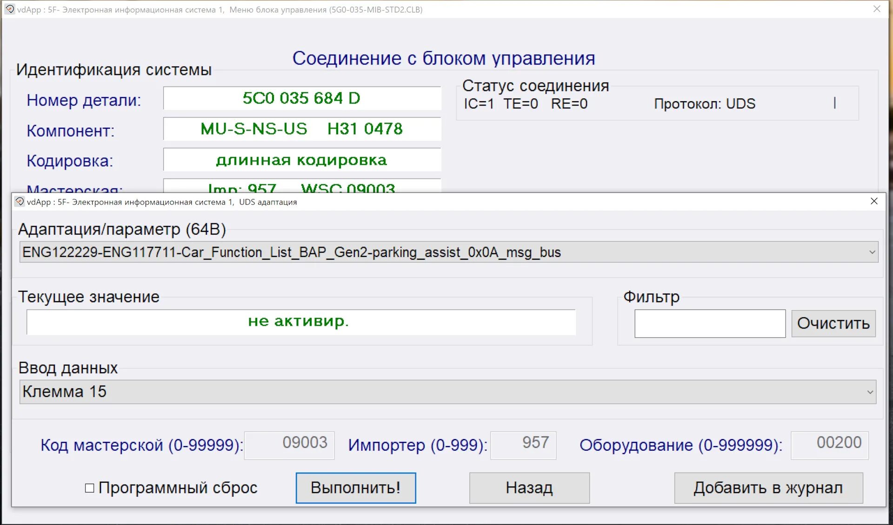
Task: Close the UDS adaptation dialog
Action: pos(874,201)
